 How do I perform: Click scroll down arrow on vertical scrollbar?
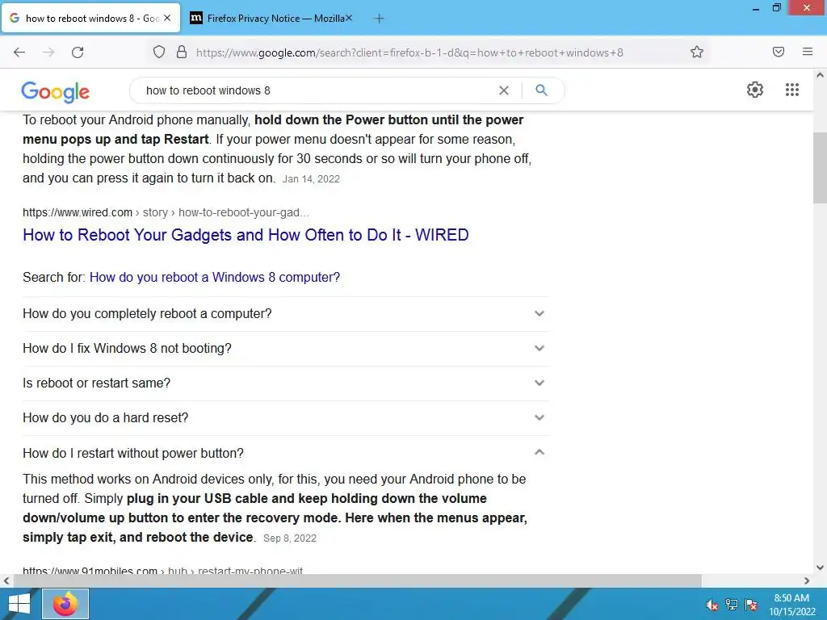pyautogui.click(x=820, y=568)
